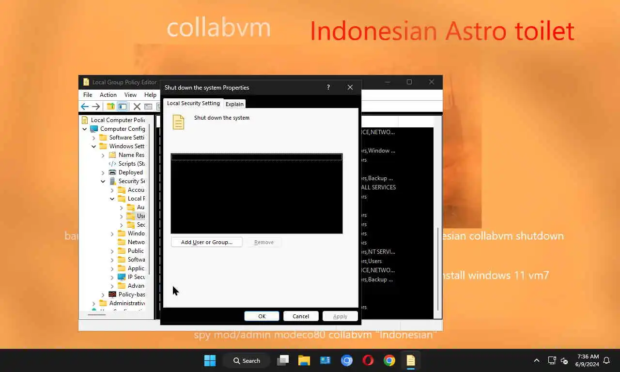Collapse the Security Settings node

[x=103, y=181]
